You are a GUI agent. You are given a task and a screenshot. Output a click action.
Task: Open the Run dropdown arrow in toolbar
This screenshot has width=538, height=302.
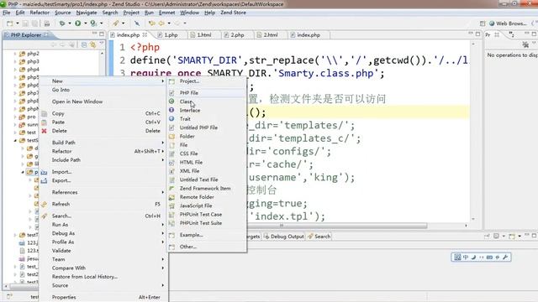coord(86,23)
